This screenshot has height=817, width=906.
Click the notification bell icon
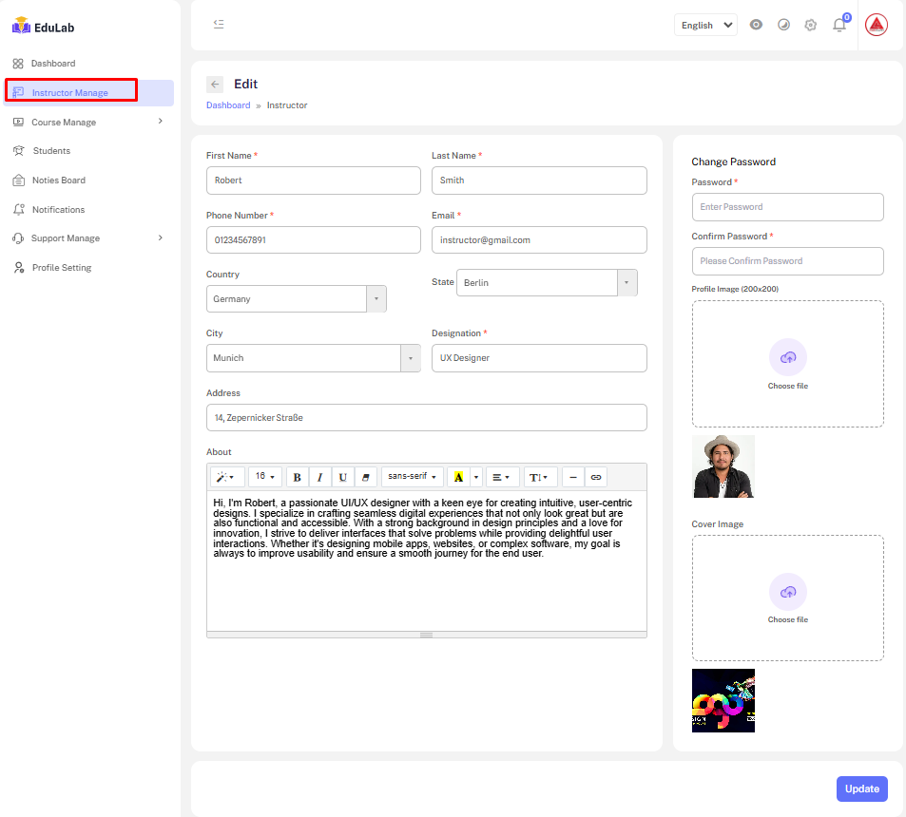point(839,26)
